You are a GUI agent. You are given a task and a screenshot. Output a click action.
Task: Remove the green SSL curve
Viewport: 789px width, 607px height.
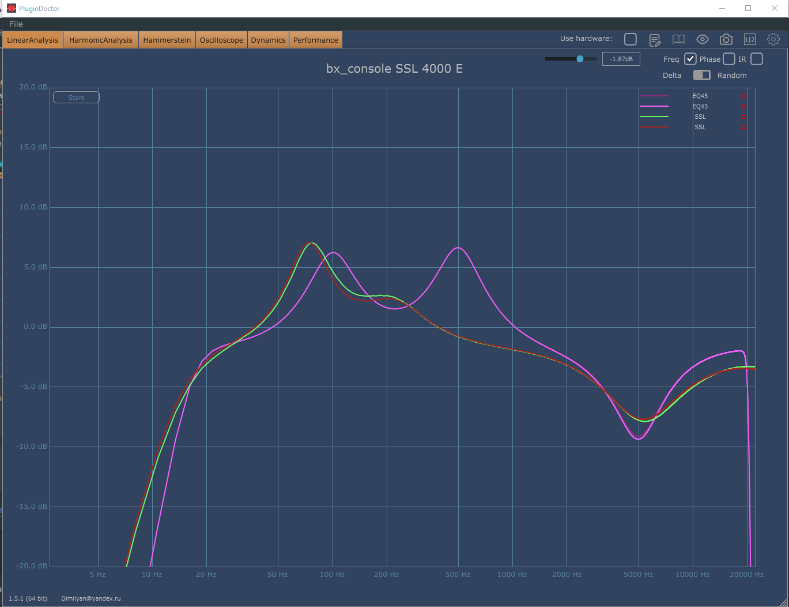pos(743,117)
